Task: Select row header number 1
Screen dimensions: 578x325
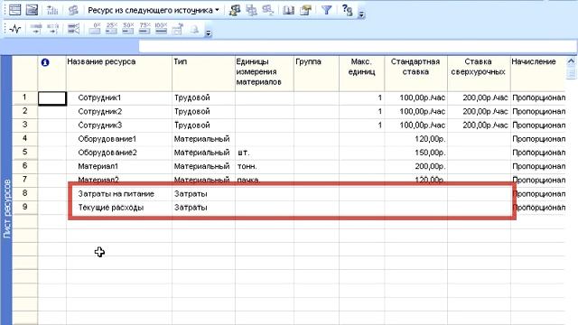Action: click(x=24, y=97)
